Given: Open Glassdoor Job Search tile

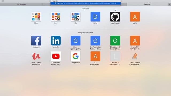Looking at the screenshot, I should [x=115, y=41].
